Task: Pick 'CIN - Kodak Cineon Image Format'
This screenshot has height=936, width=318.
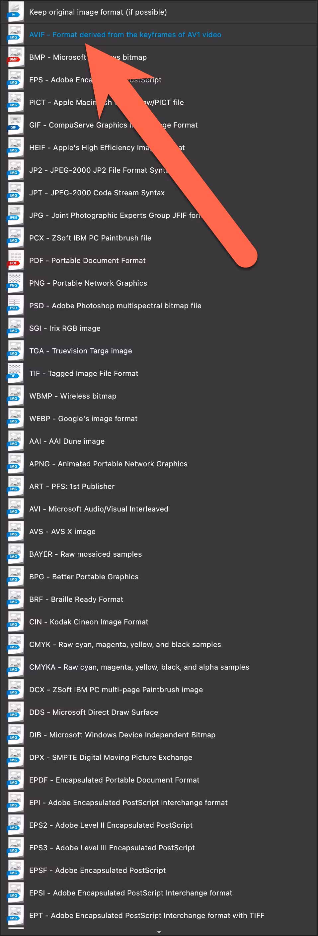Action: click(x=159, y=621)
